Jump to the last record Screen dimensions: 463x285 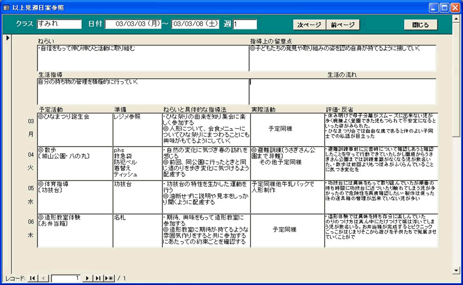(98, 278)
